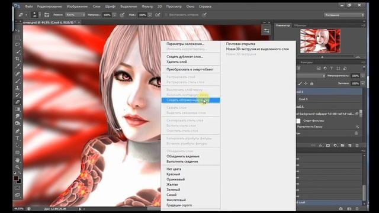Choose 'Создать обтравочную маску' in context menu

pyautogui.click(x=191, y=100)
